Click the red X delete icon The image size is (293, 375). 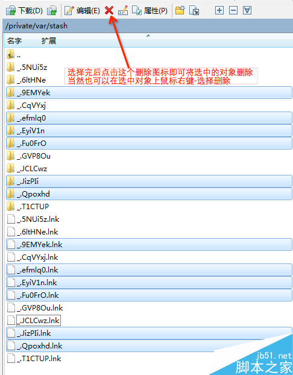click(x=109, y=10)
